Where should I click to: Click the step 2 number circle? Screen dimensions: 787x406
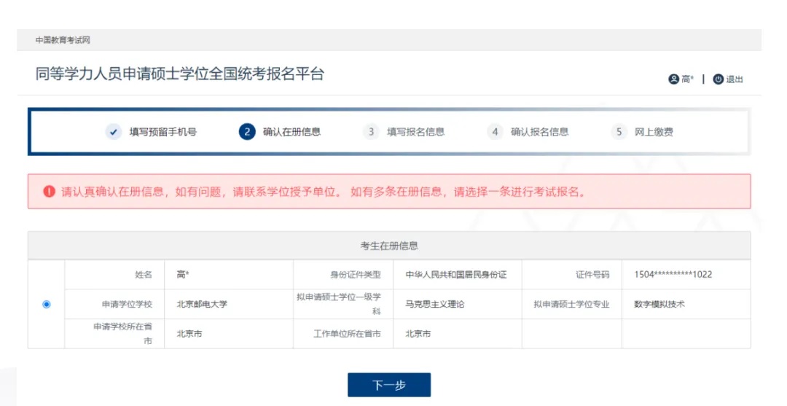click(x=247, y=132)
